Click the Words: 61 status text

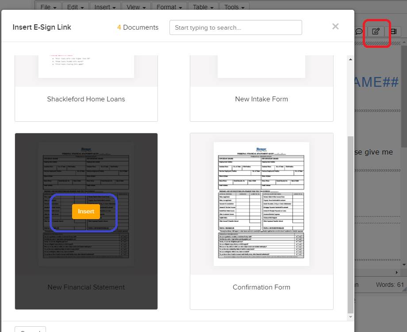pyautogui.click(x=390, y=285)
